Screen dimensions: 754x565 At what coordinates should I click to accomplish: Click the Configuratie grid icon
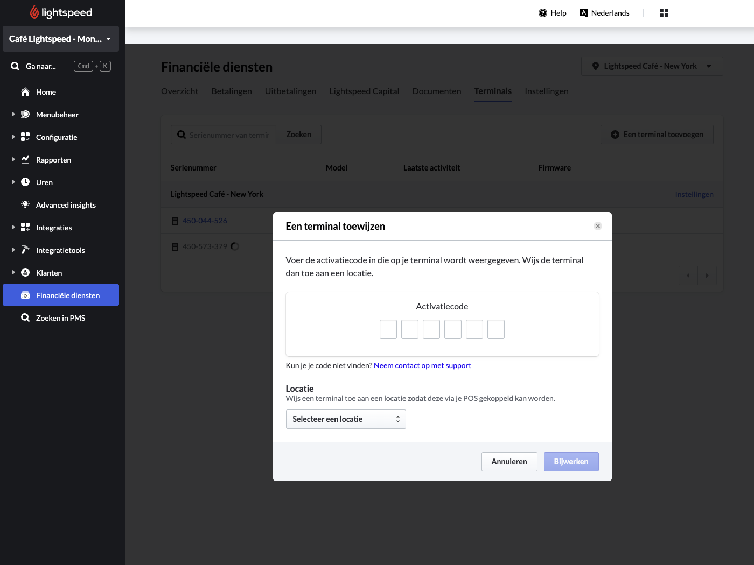pyautogui.click(x=25, y=137)
